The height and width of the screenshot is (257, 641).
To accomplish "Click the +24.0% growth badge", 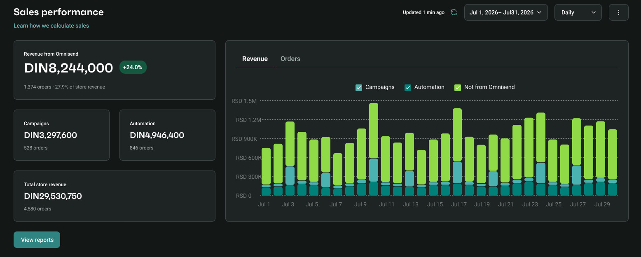I will click(133, 67).
